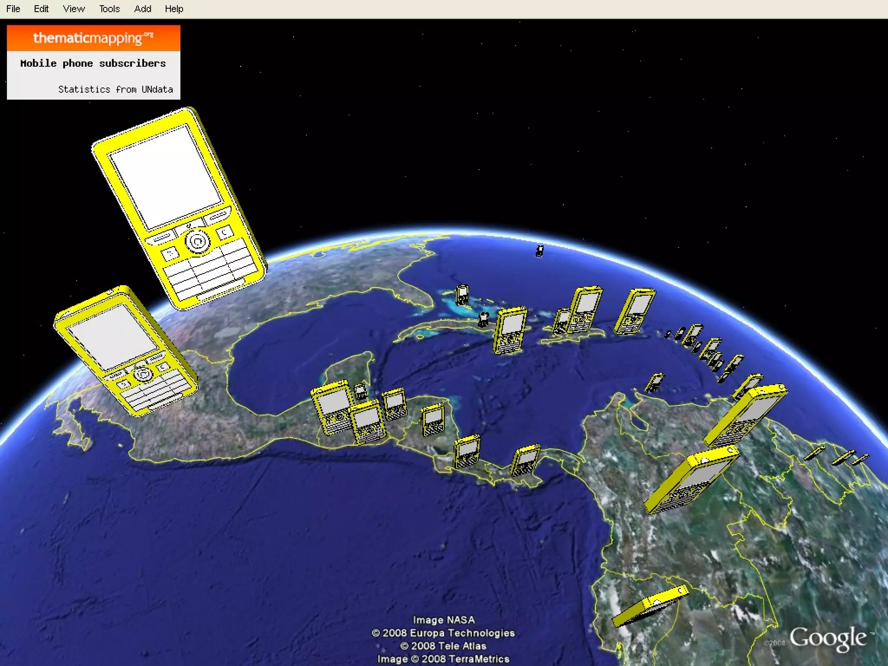The width and height of the screenshot is (888, 666).
Task: Click the "© 2008 Tele Atlas" attribution
Action: [x=443, y=646]
